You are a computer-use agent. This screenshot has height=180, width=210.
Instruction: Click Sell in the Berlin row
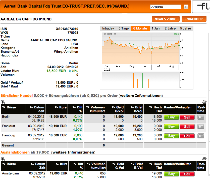click(187, 117)
